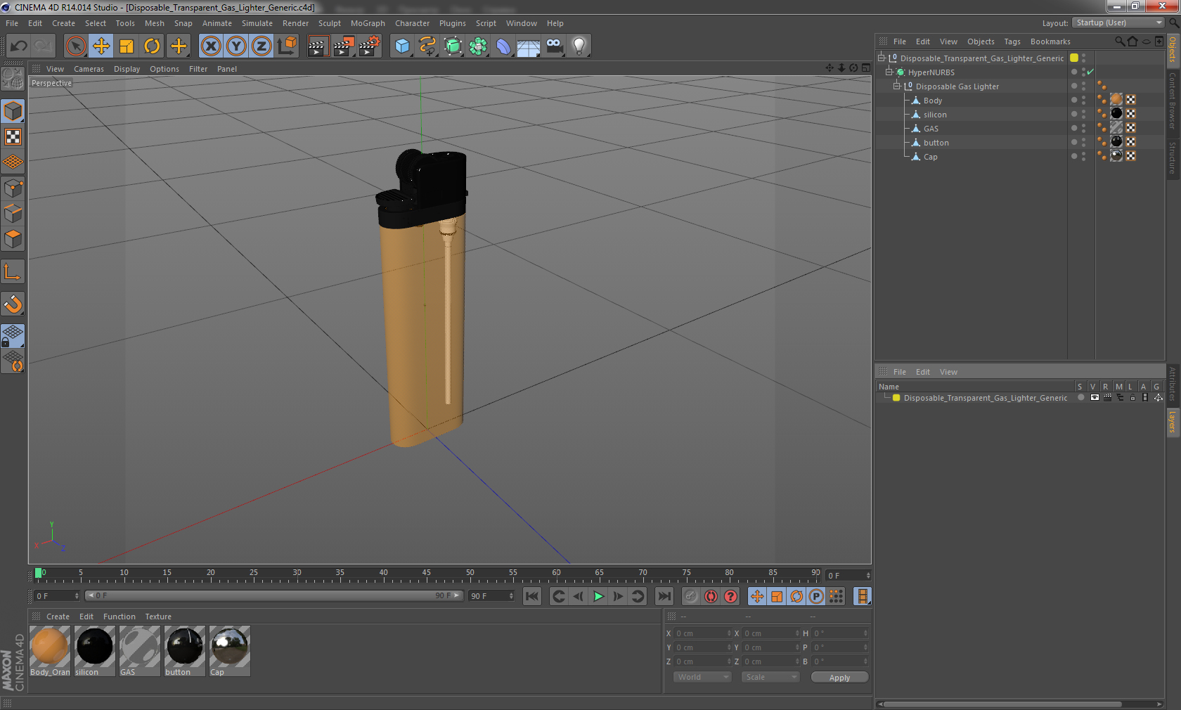Collapse the Disposable Gas Lighter group

point(896,86)
